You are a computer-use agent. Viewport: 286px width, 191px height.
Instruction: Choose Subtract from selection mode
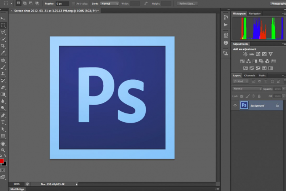[31, 3]
